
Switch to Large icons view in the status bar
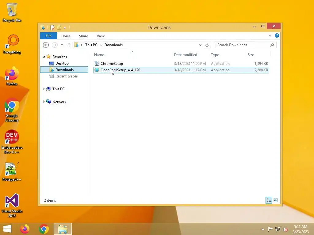[276, 200]
